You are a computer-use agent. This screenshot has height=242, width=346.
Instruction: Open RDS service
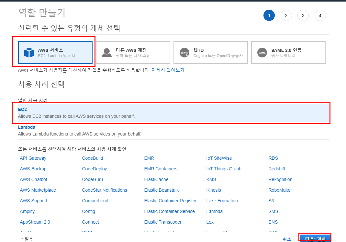tap(273, 158)
